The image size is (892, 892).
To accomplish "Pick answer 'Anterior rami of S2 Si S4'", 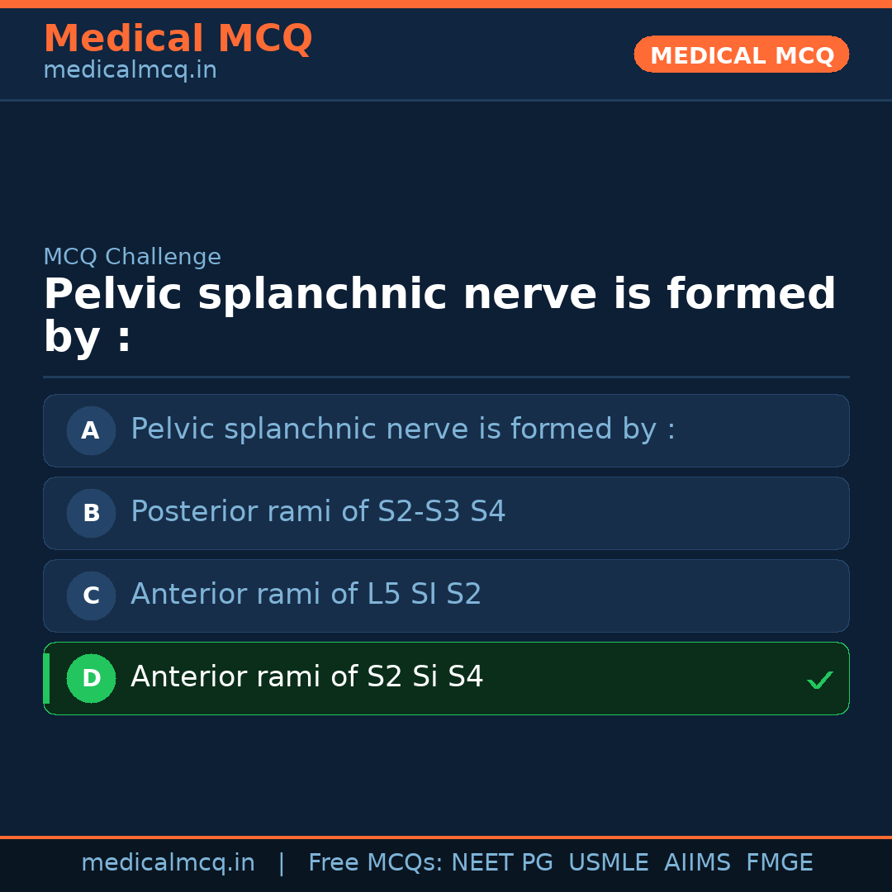I will [306, 677].
